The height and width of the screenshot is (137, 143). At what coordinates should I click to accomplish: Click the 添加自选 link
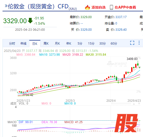coord(99,7)
